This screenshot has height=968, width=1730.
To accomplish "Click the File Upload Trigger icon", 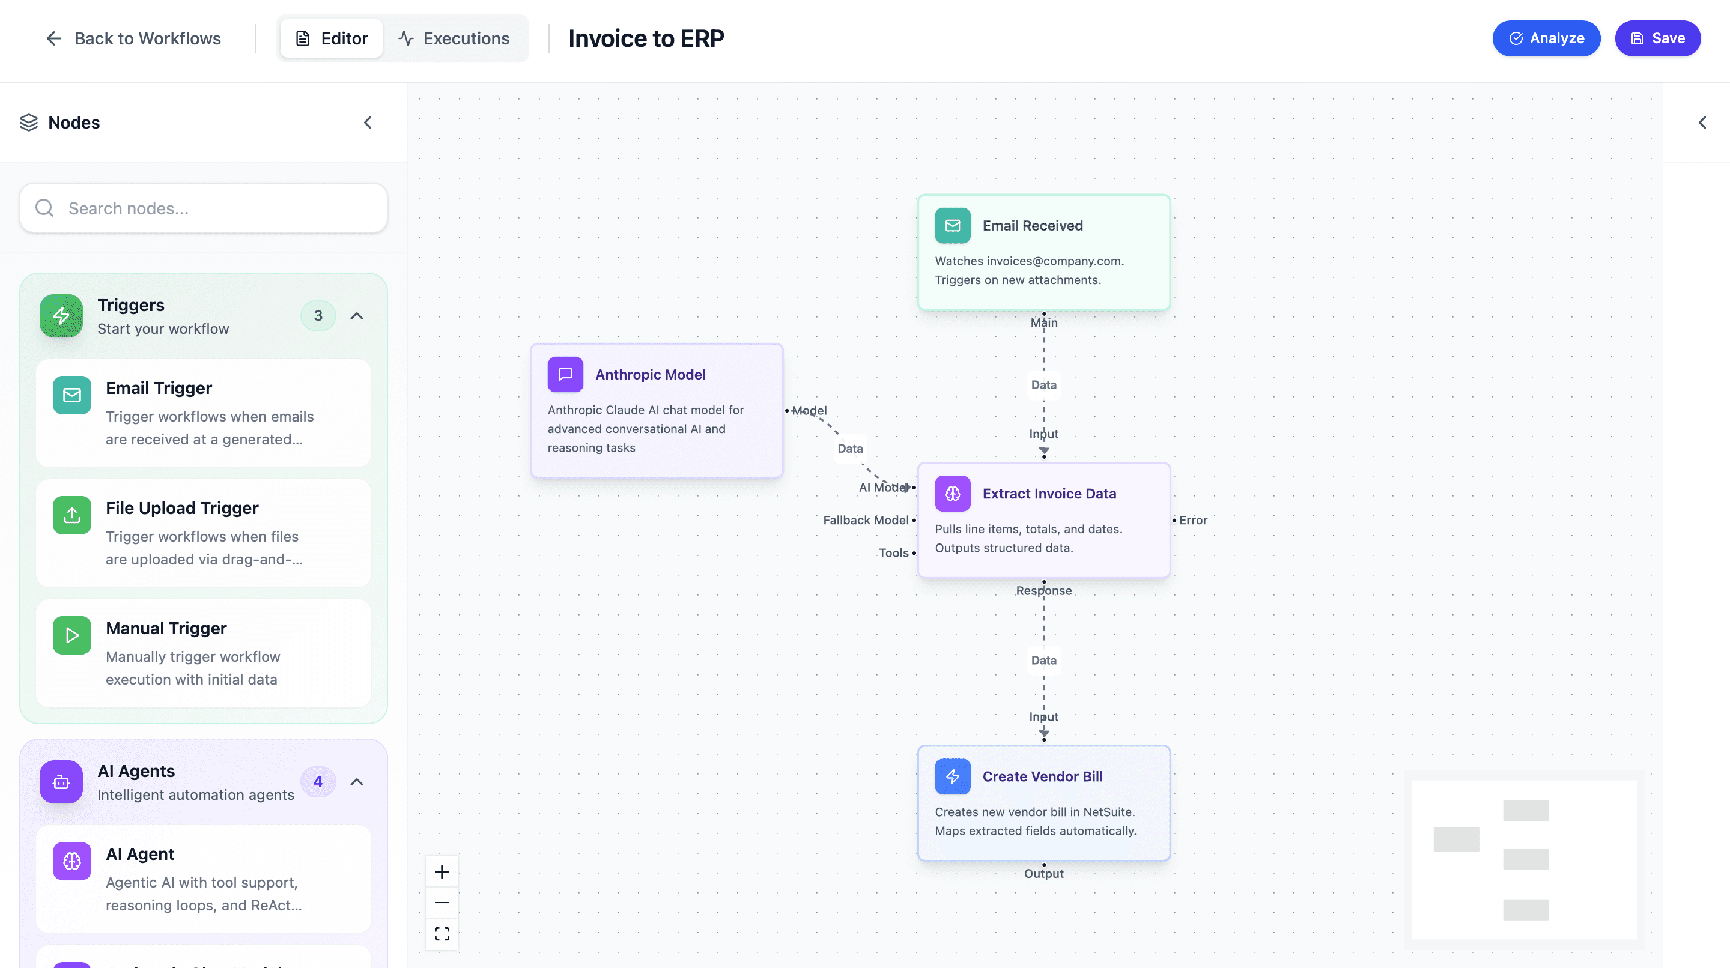I will point(72,516).
